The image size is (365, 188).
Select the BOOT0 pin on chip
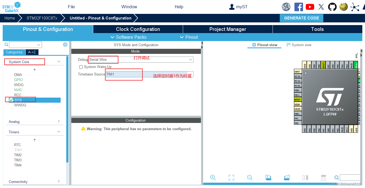tap(323, 65)
